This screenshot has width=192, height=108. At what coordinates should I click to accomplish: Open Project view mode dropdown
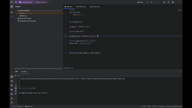(18, 7)
